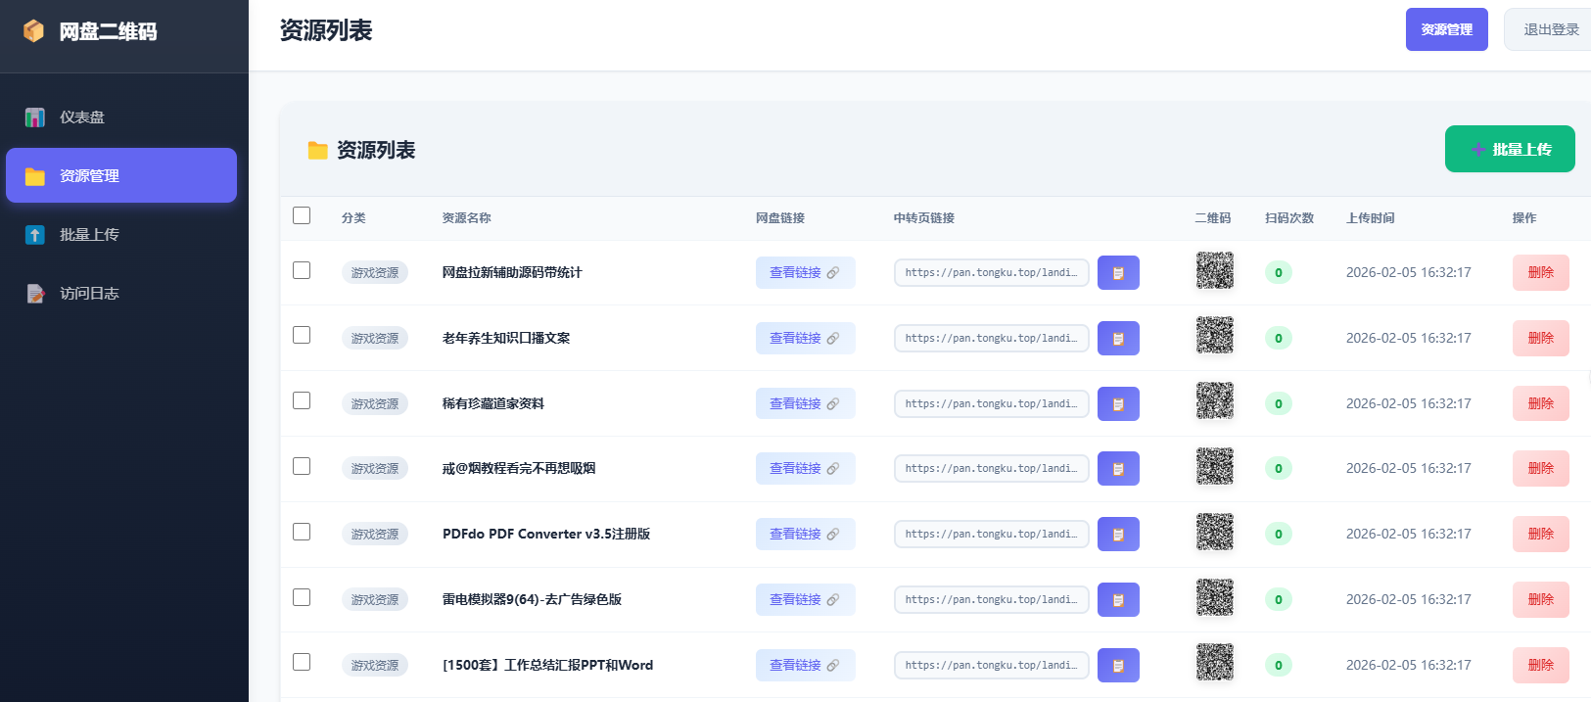
Task: Open 访问日志 in the sidebar
Action: [121, 294]
